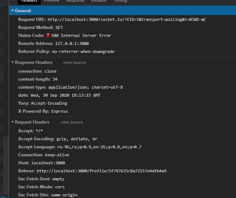
Task: Select the Sec-Fetch-Dest empty value
Action: (58, 179)
